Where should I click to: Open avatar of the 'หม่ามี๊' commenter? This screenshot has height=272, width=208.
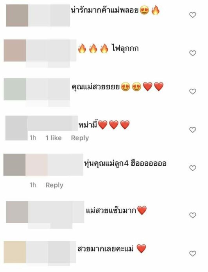click(16, 128)
